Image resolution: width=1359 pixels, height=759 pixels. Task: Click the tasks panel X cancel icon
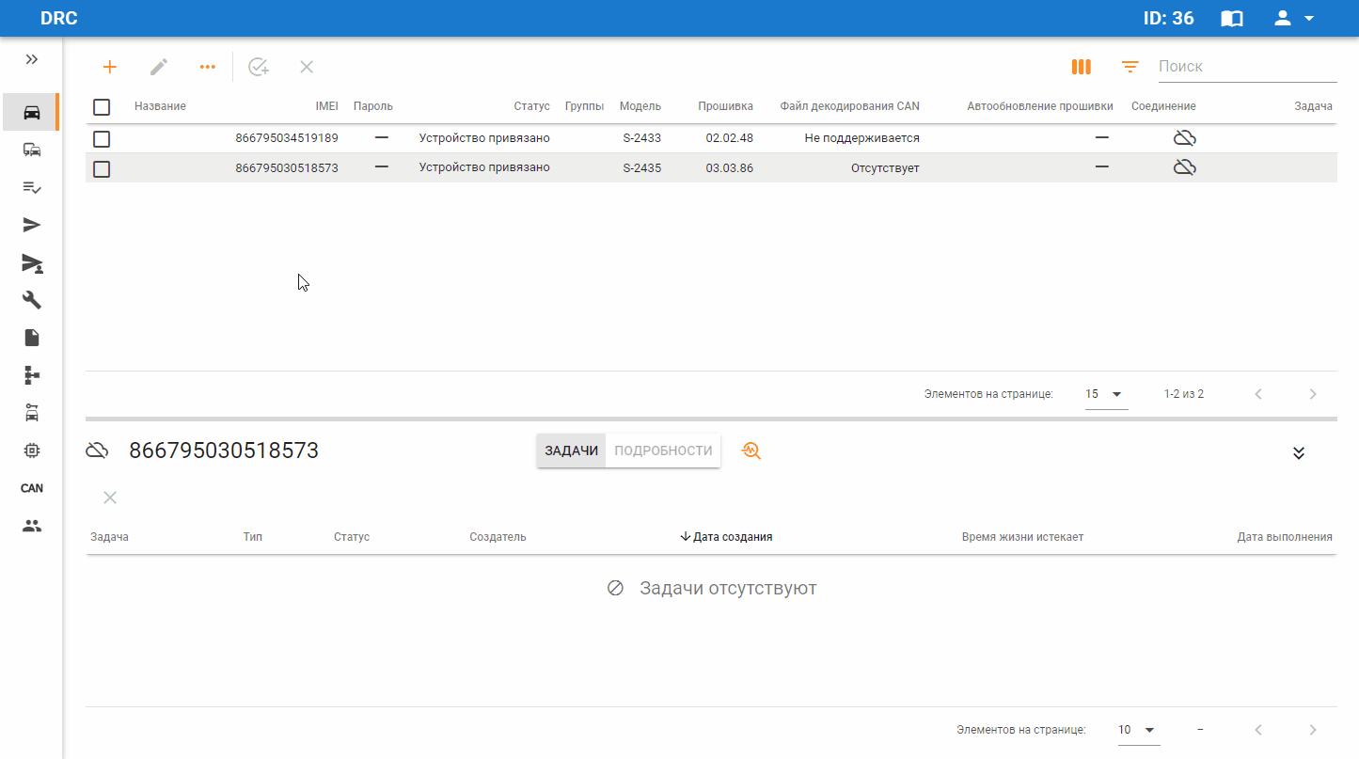(110, 498)
